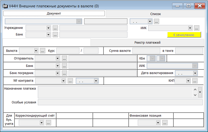Switch to the Список tab
The width and height of the screenshot is (208, 132).
coord(155,14)
